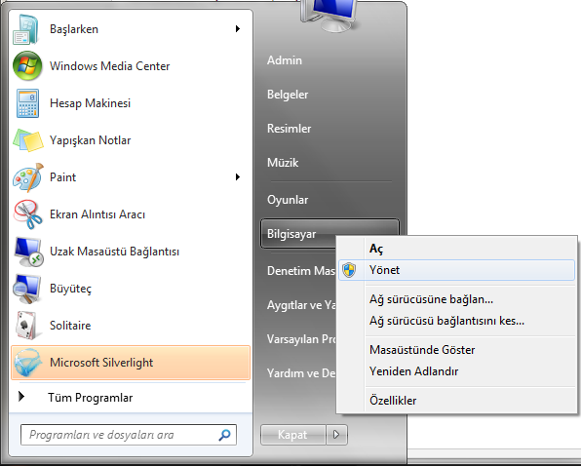The image size is (581, 466).
Task: Open Varsayılan Programlar link
Action: (x=301, y=339)
